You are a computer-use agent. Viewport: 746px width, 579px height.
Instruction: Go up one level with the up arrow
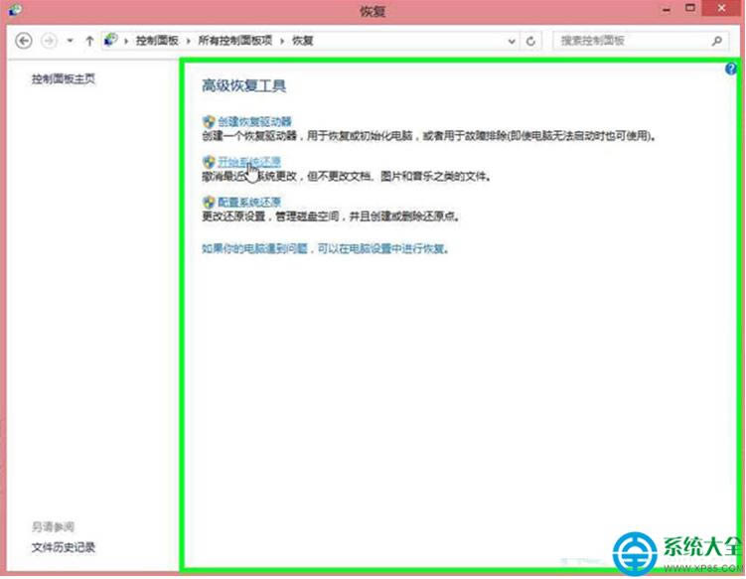89,41
